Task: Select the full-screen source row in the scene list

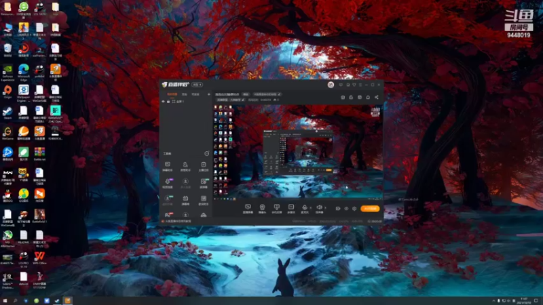Action: coord(186,102)
